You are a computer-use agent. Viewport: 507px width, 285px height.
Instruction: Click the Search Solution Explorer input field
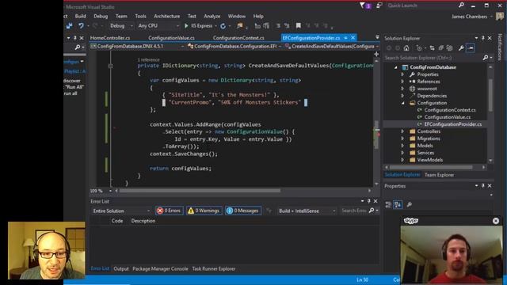coord(433,58)
